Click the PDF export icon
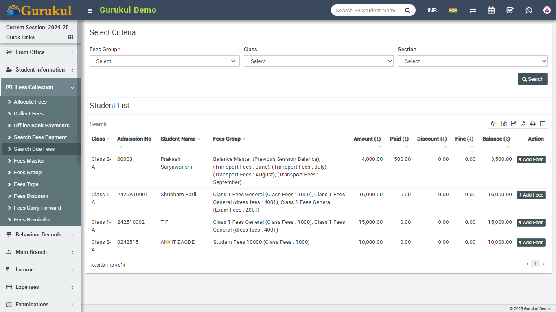Image resolution: width=556 pixels, height=312 pixels. coord(523,123)
